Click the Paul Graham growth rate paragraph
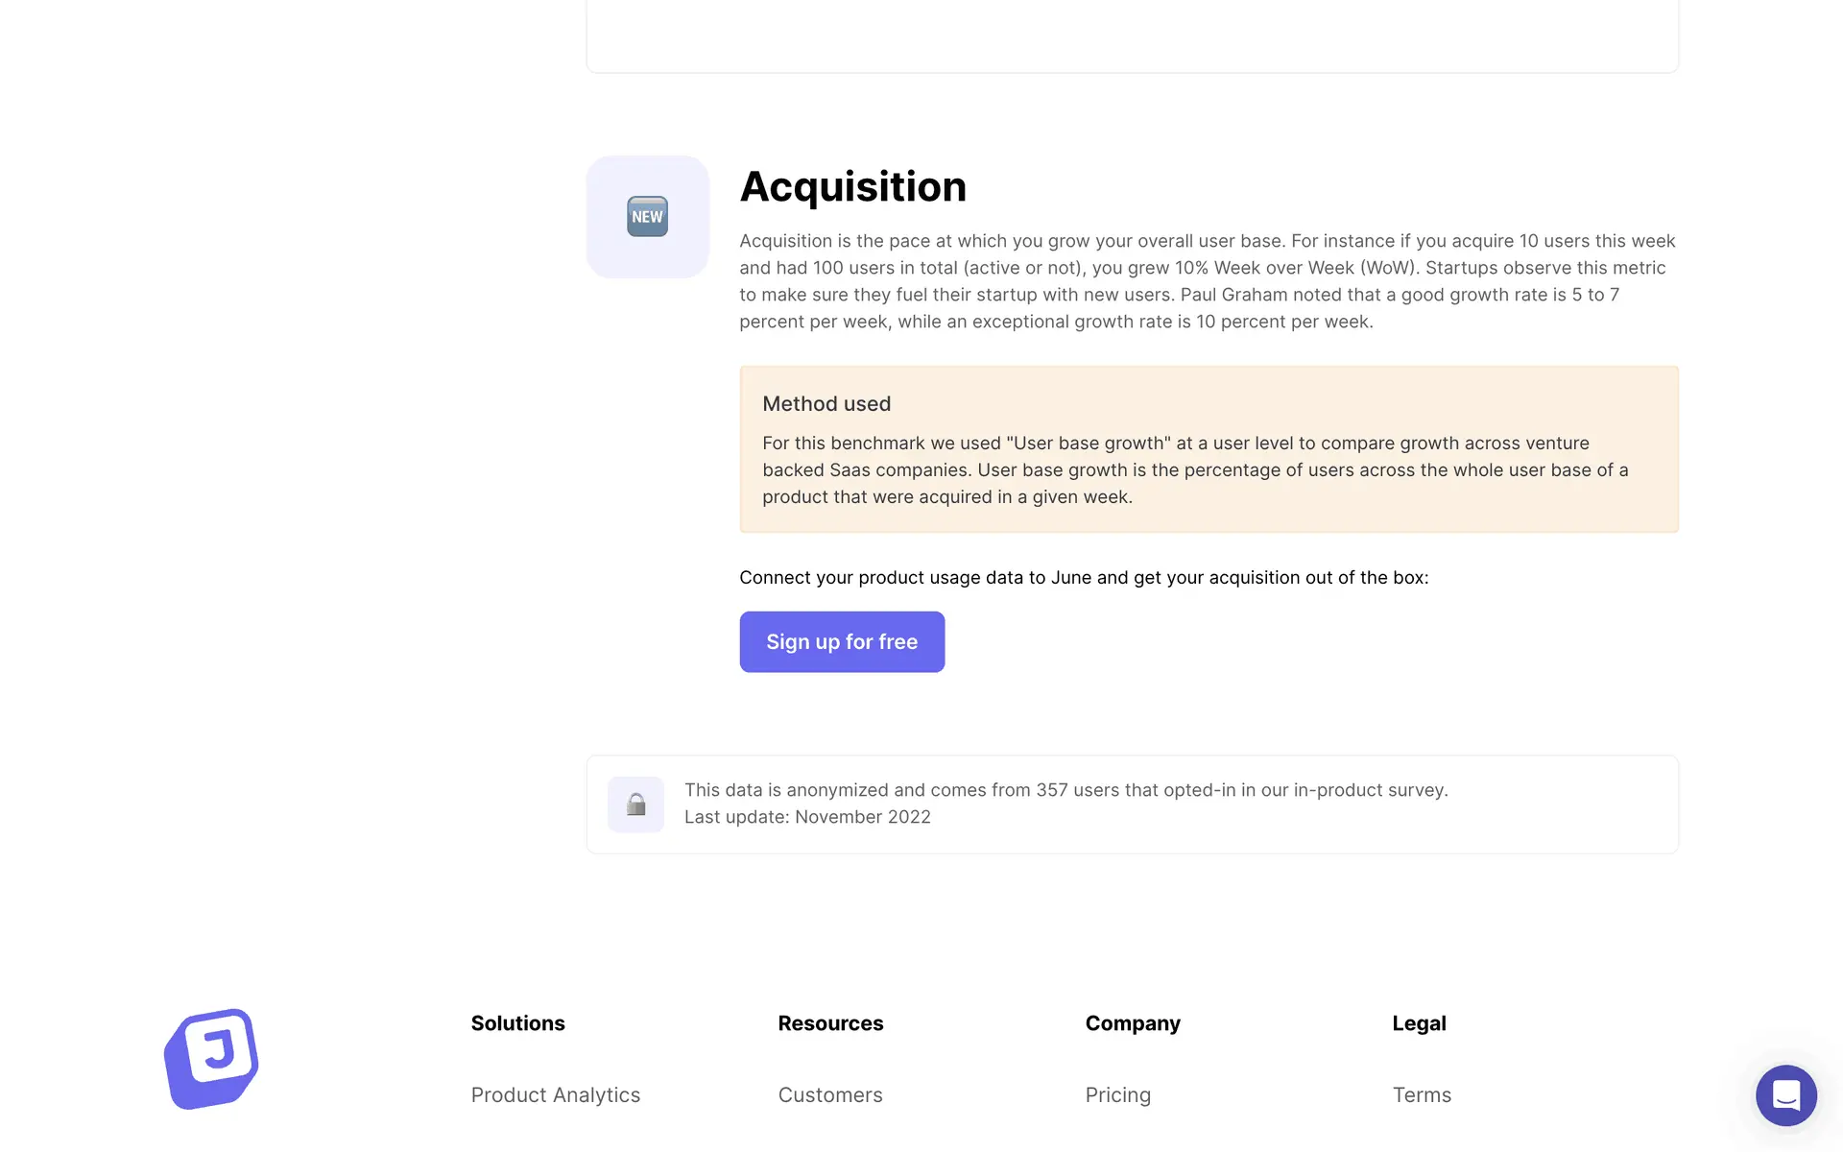 tap(1207, 281)
